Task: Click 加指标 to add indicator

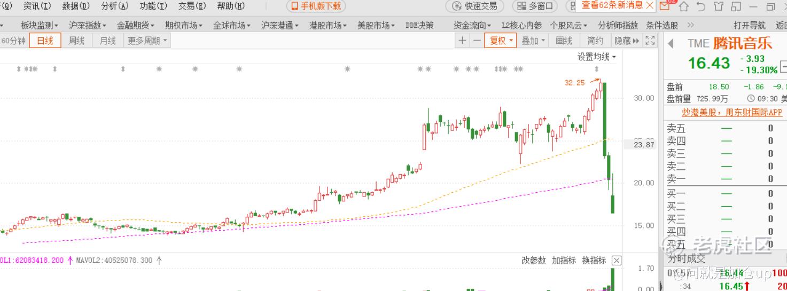Action: pyautogui.click(x=564, y=261)
